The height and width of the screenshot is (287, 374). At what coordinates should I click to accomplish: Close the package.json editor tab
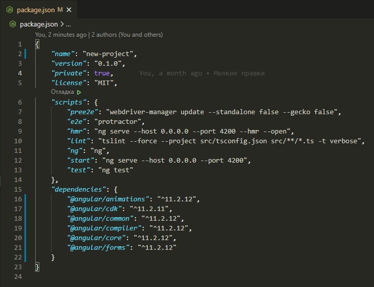coord(69,10)
